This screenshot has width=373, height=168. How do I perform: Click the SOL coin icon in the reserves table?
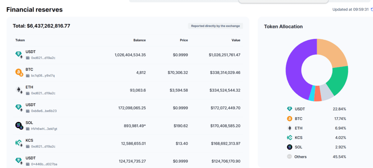pos(19,126)
